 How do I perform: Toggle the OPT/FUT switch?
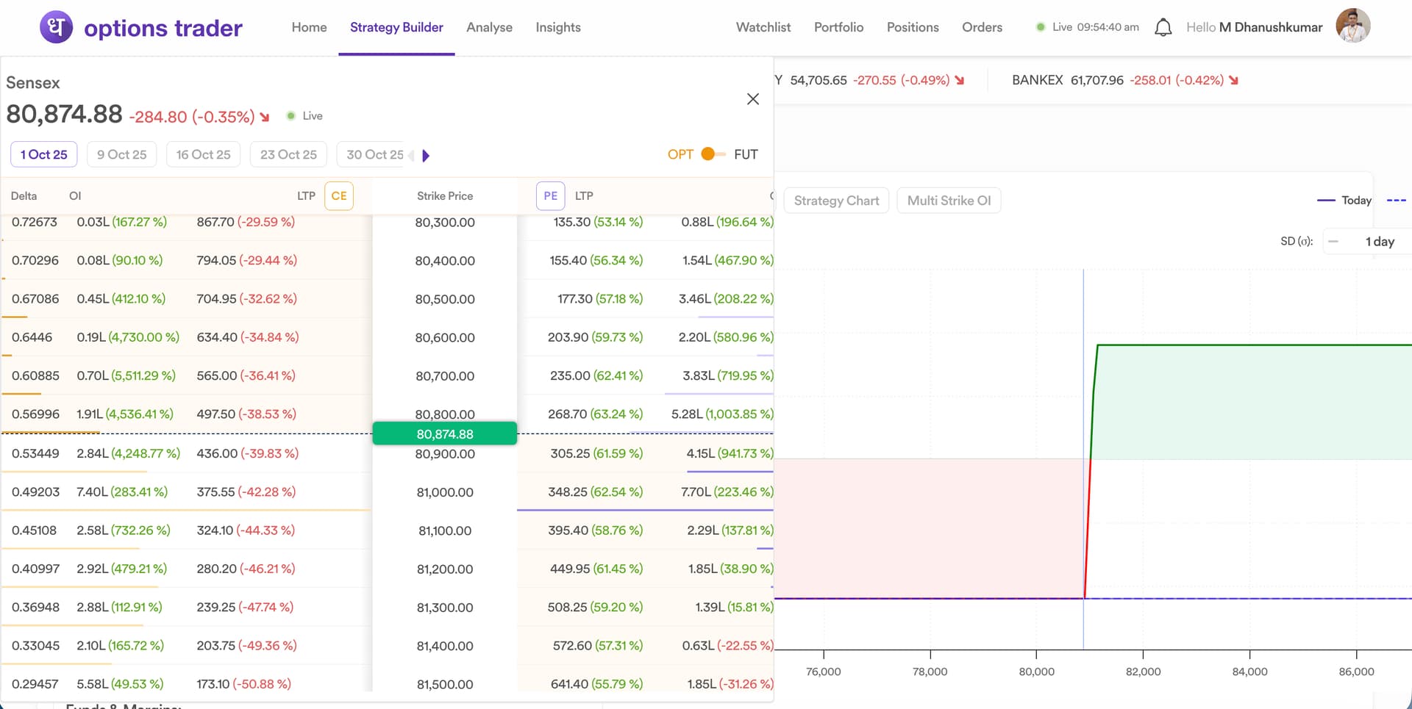pos(711,154)
